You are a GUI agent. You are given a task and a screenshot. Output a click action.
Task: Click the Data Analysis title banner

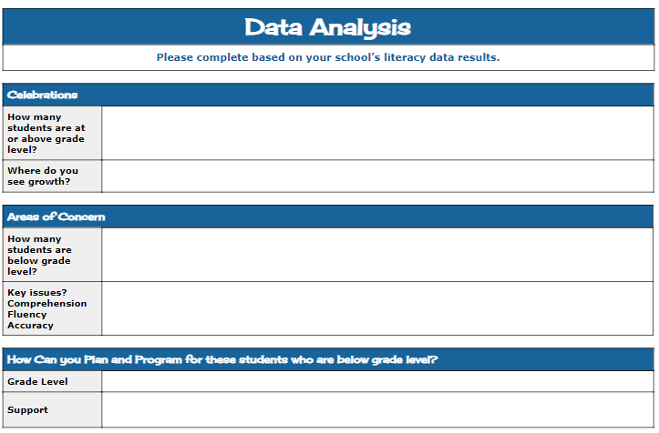[328, 27]
